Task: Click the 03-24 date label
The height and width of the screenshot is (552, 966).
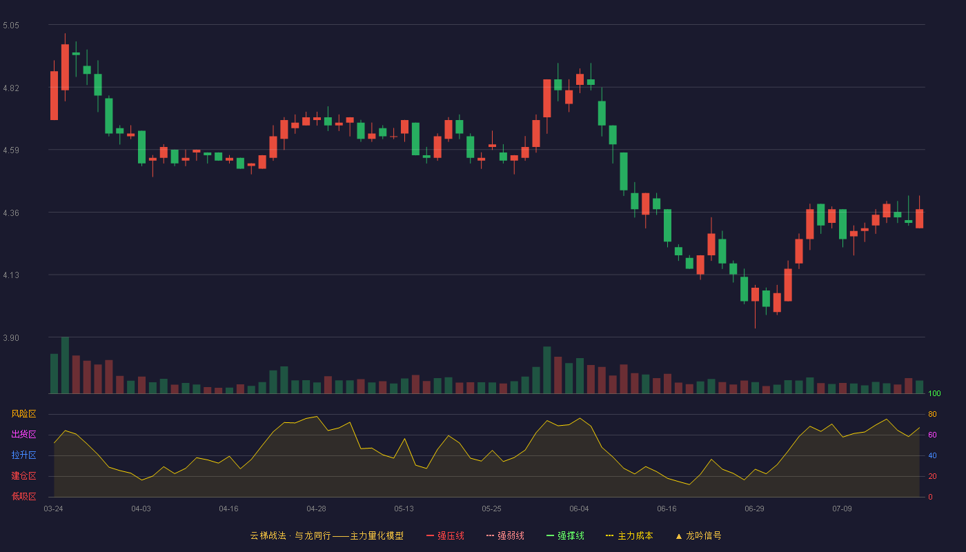Action: pyautogui.click(x=53, y=509)
